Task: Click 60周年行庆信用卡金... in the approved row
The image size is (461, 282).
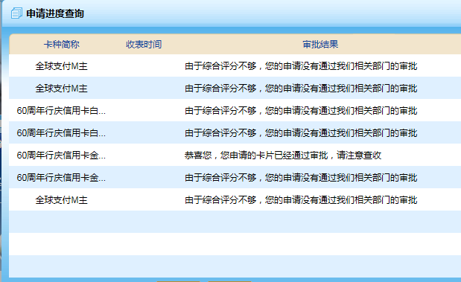Action: click(x=61, y=155)
